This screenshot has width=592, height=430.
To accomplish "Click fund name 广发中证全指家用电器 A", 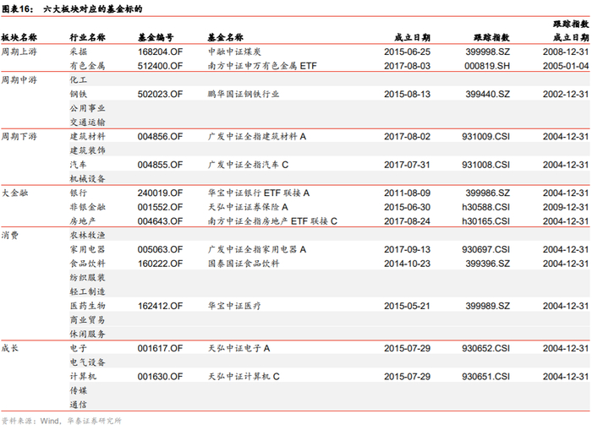I will click(x=257, y=250).
